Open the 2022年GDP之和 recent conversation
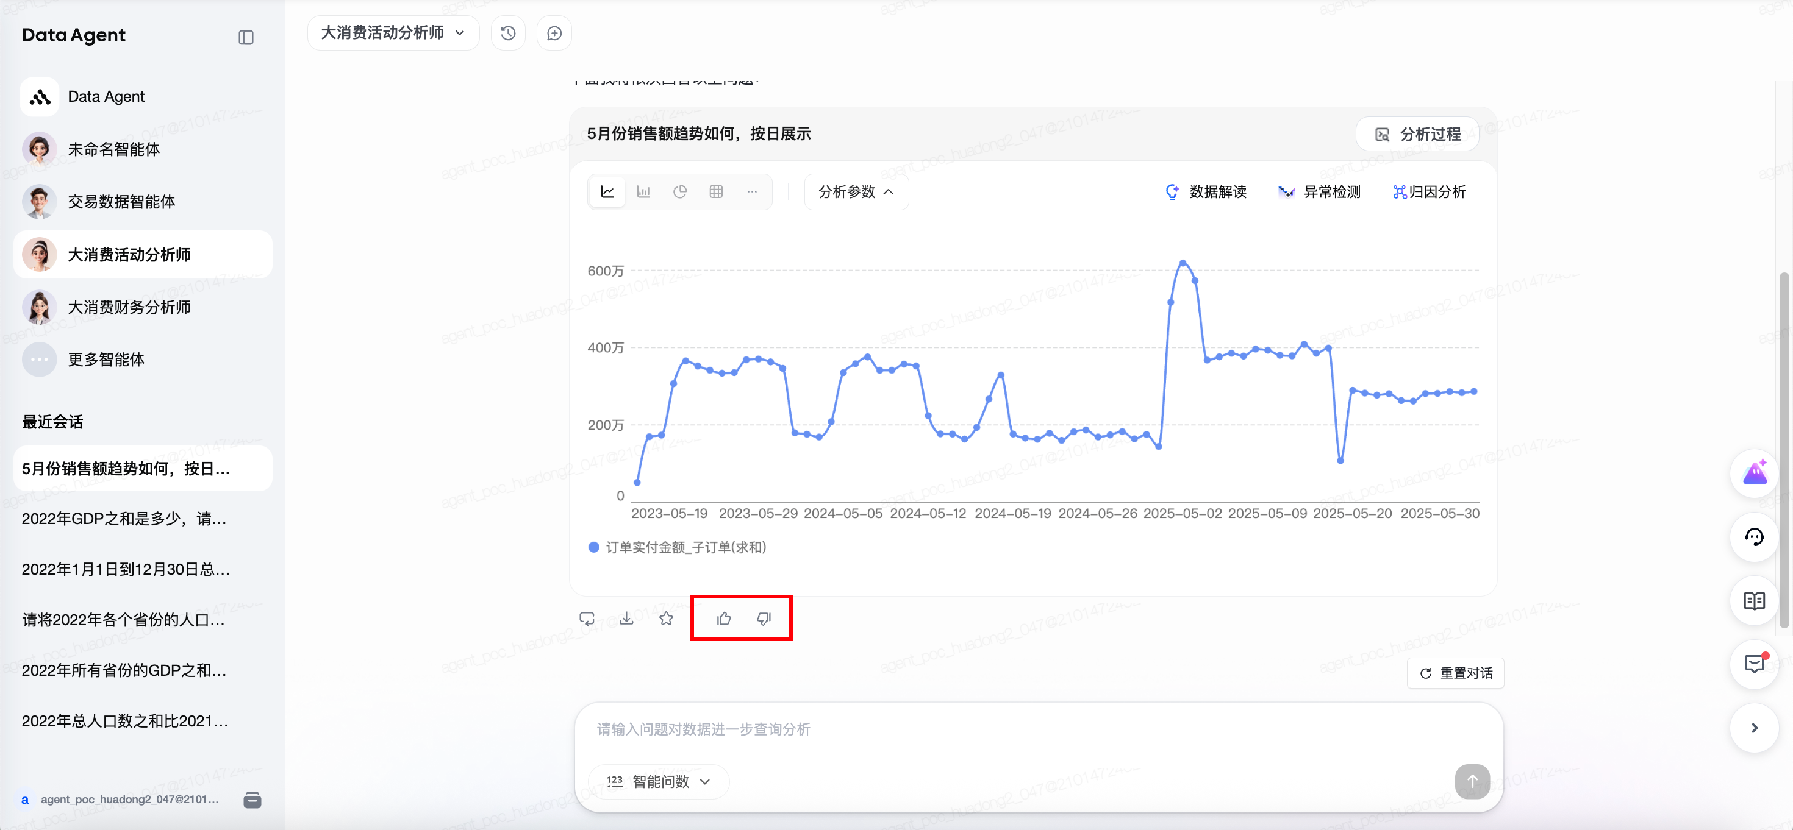This screenshot has width=1793, height=830. pos(124,519)
